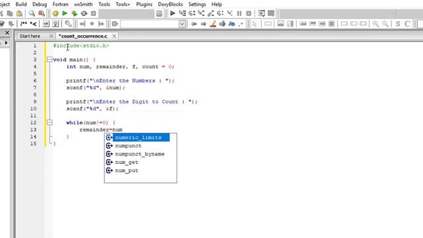
Task: Click the #include<stdio.h> line
Action: [x=81, y=46]
